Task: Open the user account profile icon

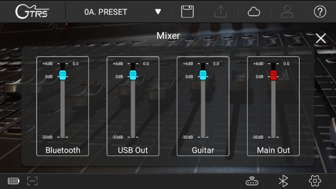Action: [x=287, y=12]
